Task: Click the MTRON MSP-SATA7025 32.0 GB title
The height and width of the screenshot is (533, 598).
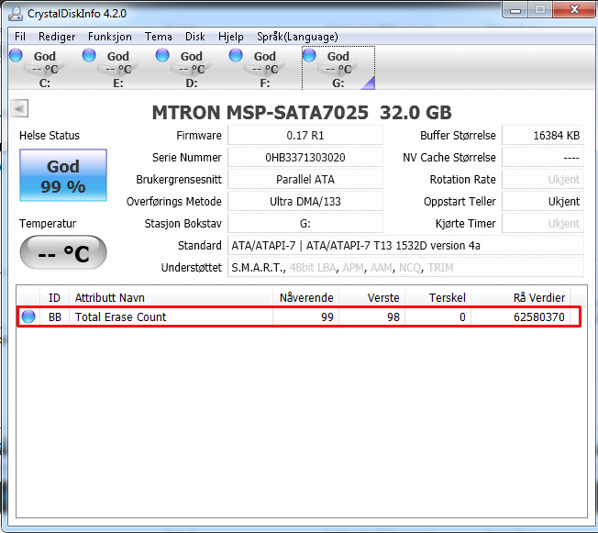Action: coord(302,113)
